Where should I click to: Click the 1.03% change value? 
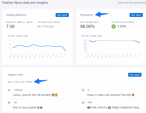point(122,26)
